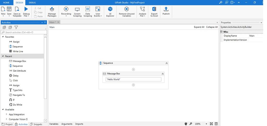
Task: Click Expand All link
Action: [199, 27]
